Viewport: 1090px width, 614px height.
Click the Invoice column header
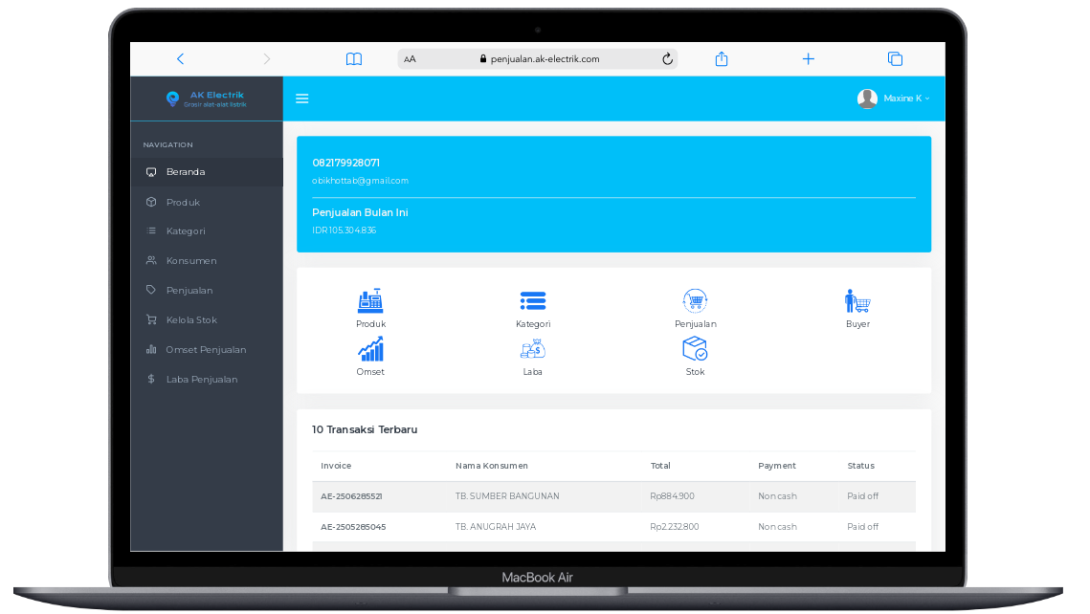click(336, 466)
